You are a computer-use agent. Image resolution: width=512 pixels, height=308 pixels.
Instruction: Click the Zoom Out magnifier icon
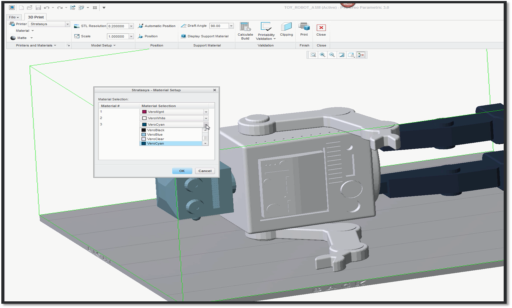tap(332, 55)
